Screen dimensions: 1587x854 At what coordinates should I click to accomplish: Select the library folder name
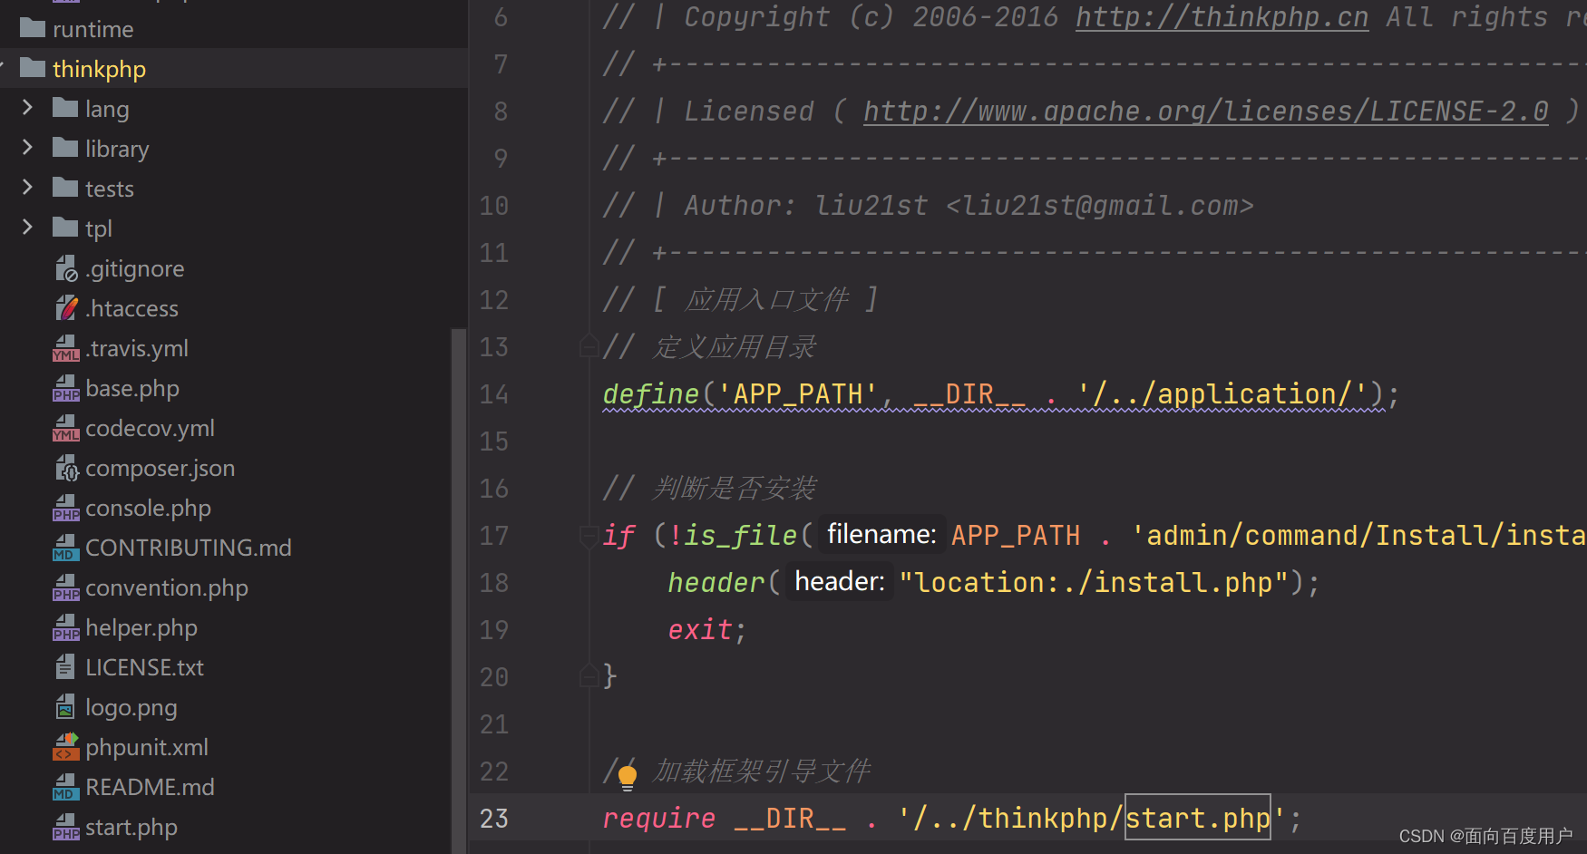tap(117, 149)
